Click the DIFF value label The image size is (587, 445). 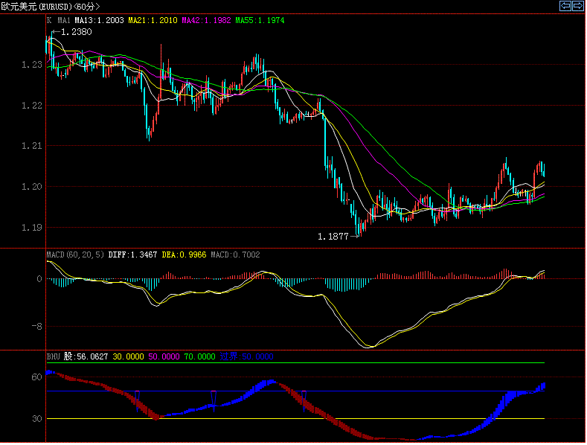click(x=132, y=254)
